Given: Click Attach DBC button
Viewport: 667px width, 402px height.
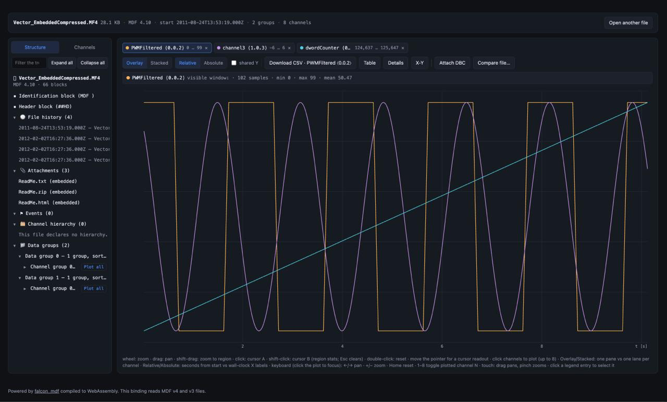Looking at the screenshot, I should (452, 63).
